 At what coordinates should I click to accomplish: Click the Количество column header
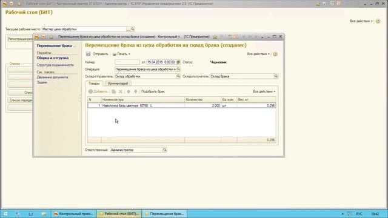pyautogui.click(x=202, y=99)
